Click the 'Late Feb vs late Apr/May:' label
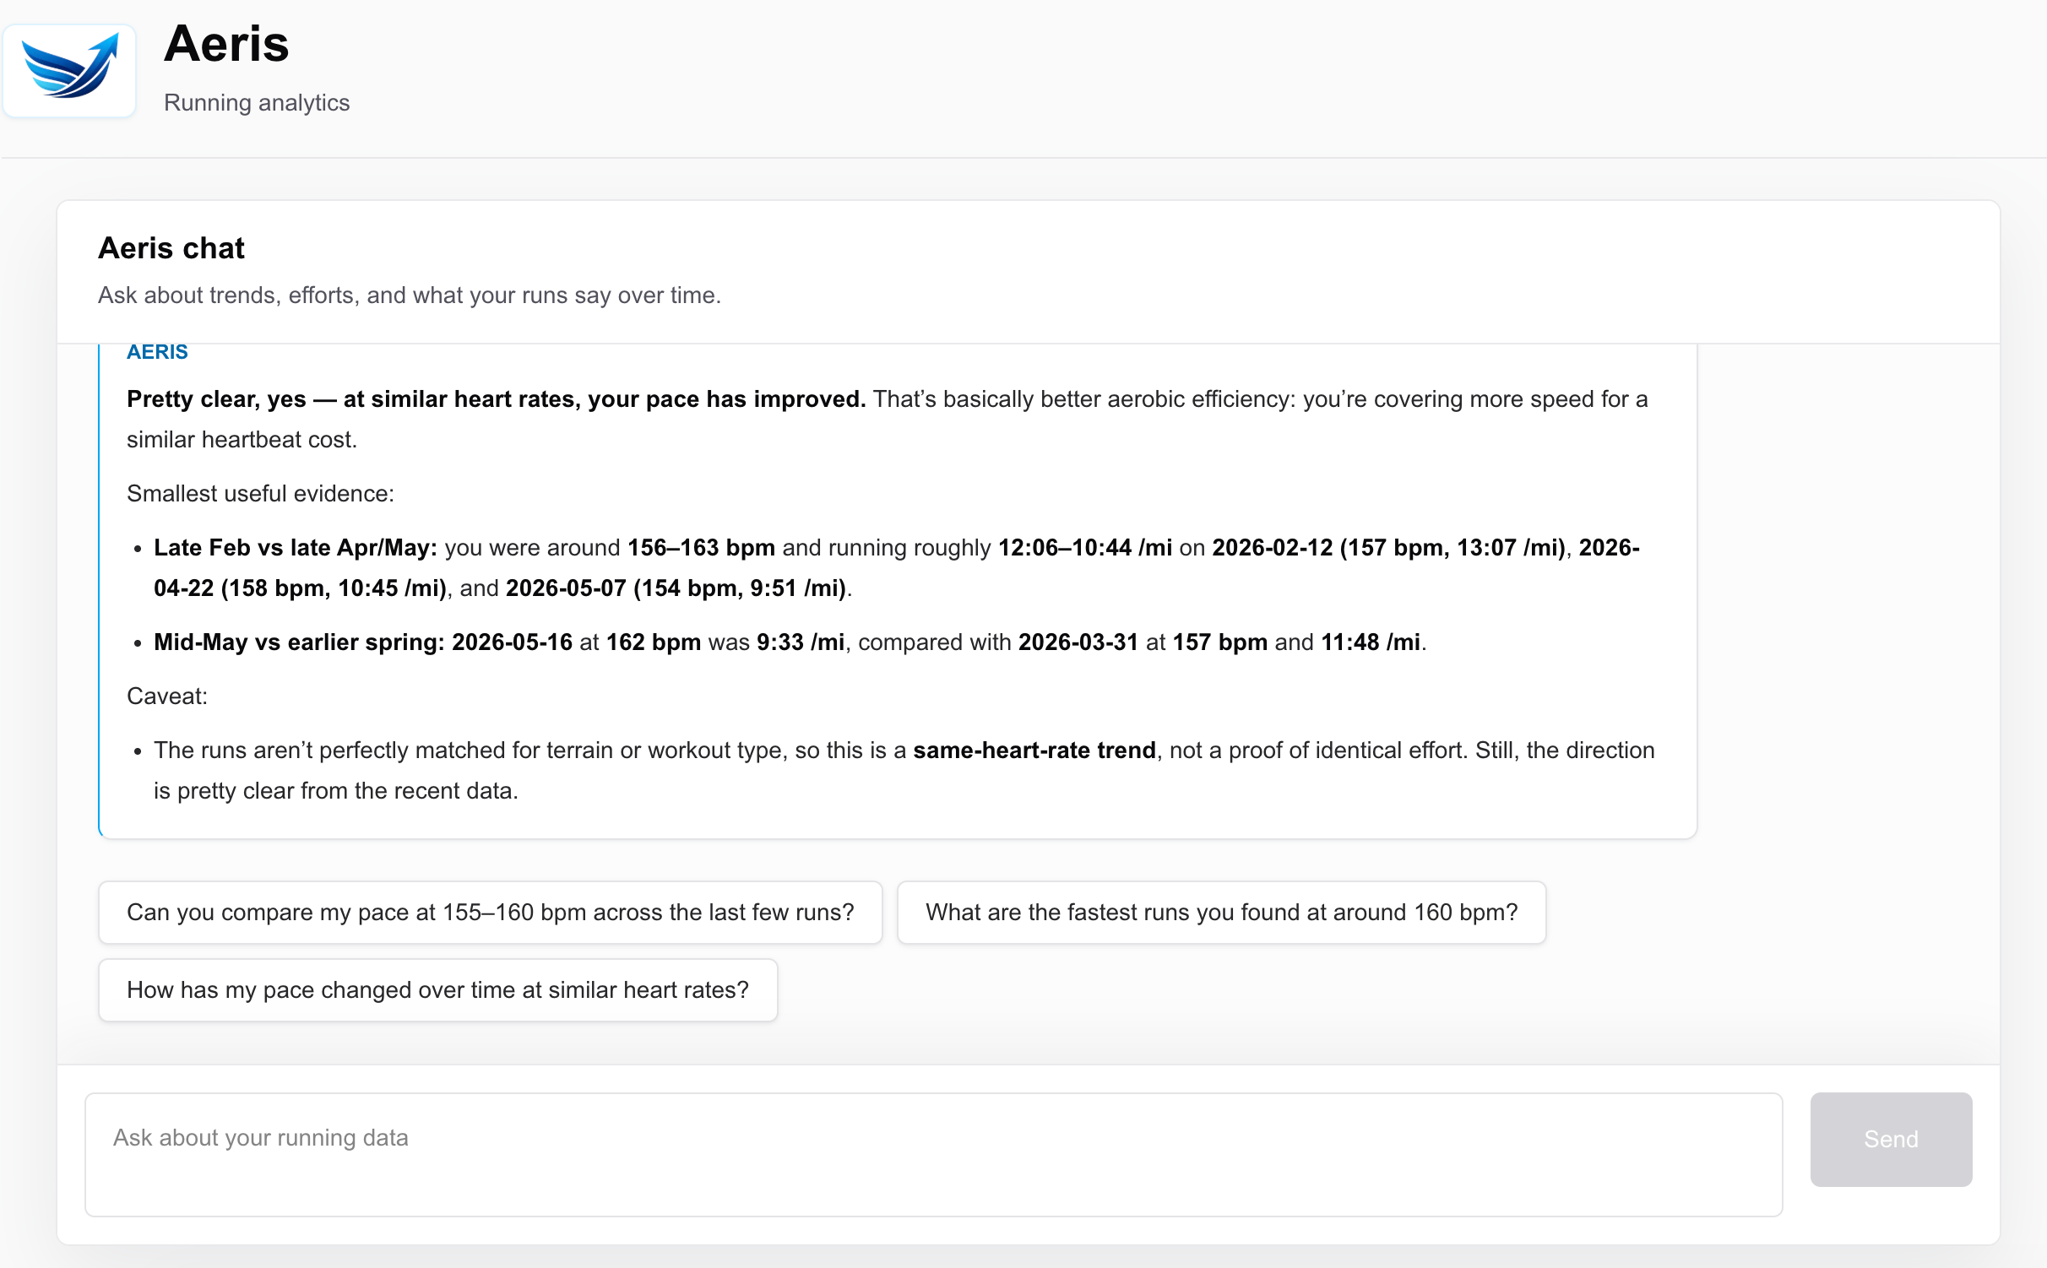Image resolution: width=2047 pixels, height=1268 pixels. coord(296,548)
